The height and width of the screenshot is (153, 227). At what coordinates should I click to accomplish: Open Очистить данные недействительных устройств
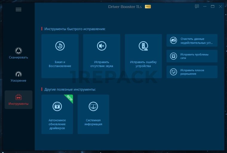197,41
